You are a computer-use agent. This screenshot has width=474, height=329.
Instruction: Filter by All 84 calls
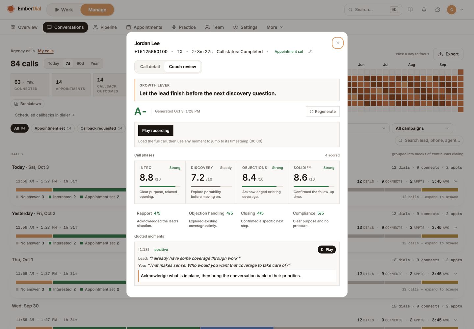pos(19,128)
